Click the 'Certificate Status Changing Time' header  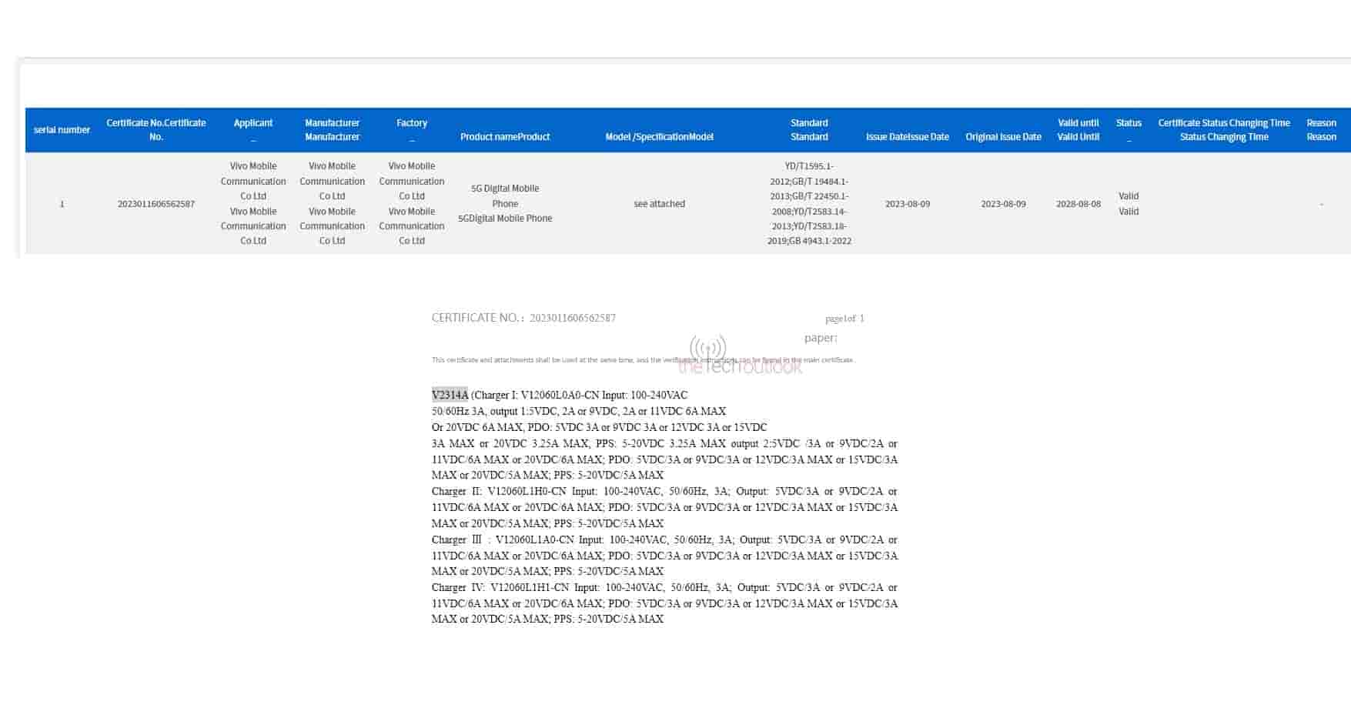tap(1223, 130)
